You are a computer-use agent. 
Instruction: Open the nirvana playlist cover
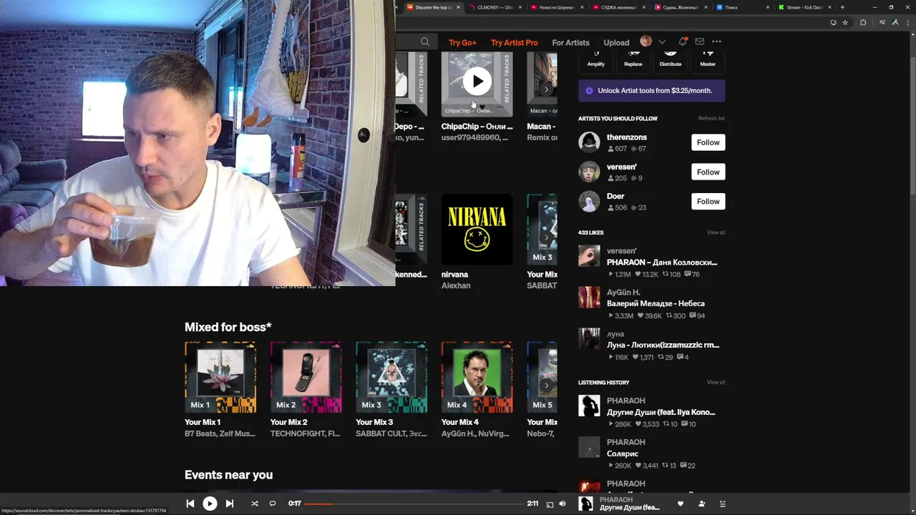[x=477, y=230]
